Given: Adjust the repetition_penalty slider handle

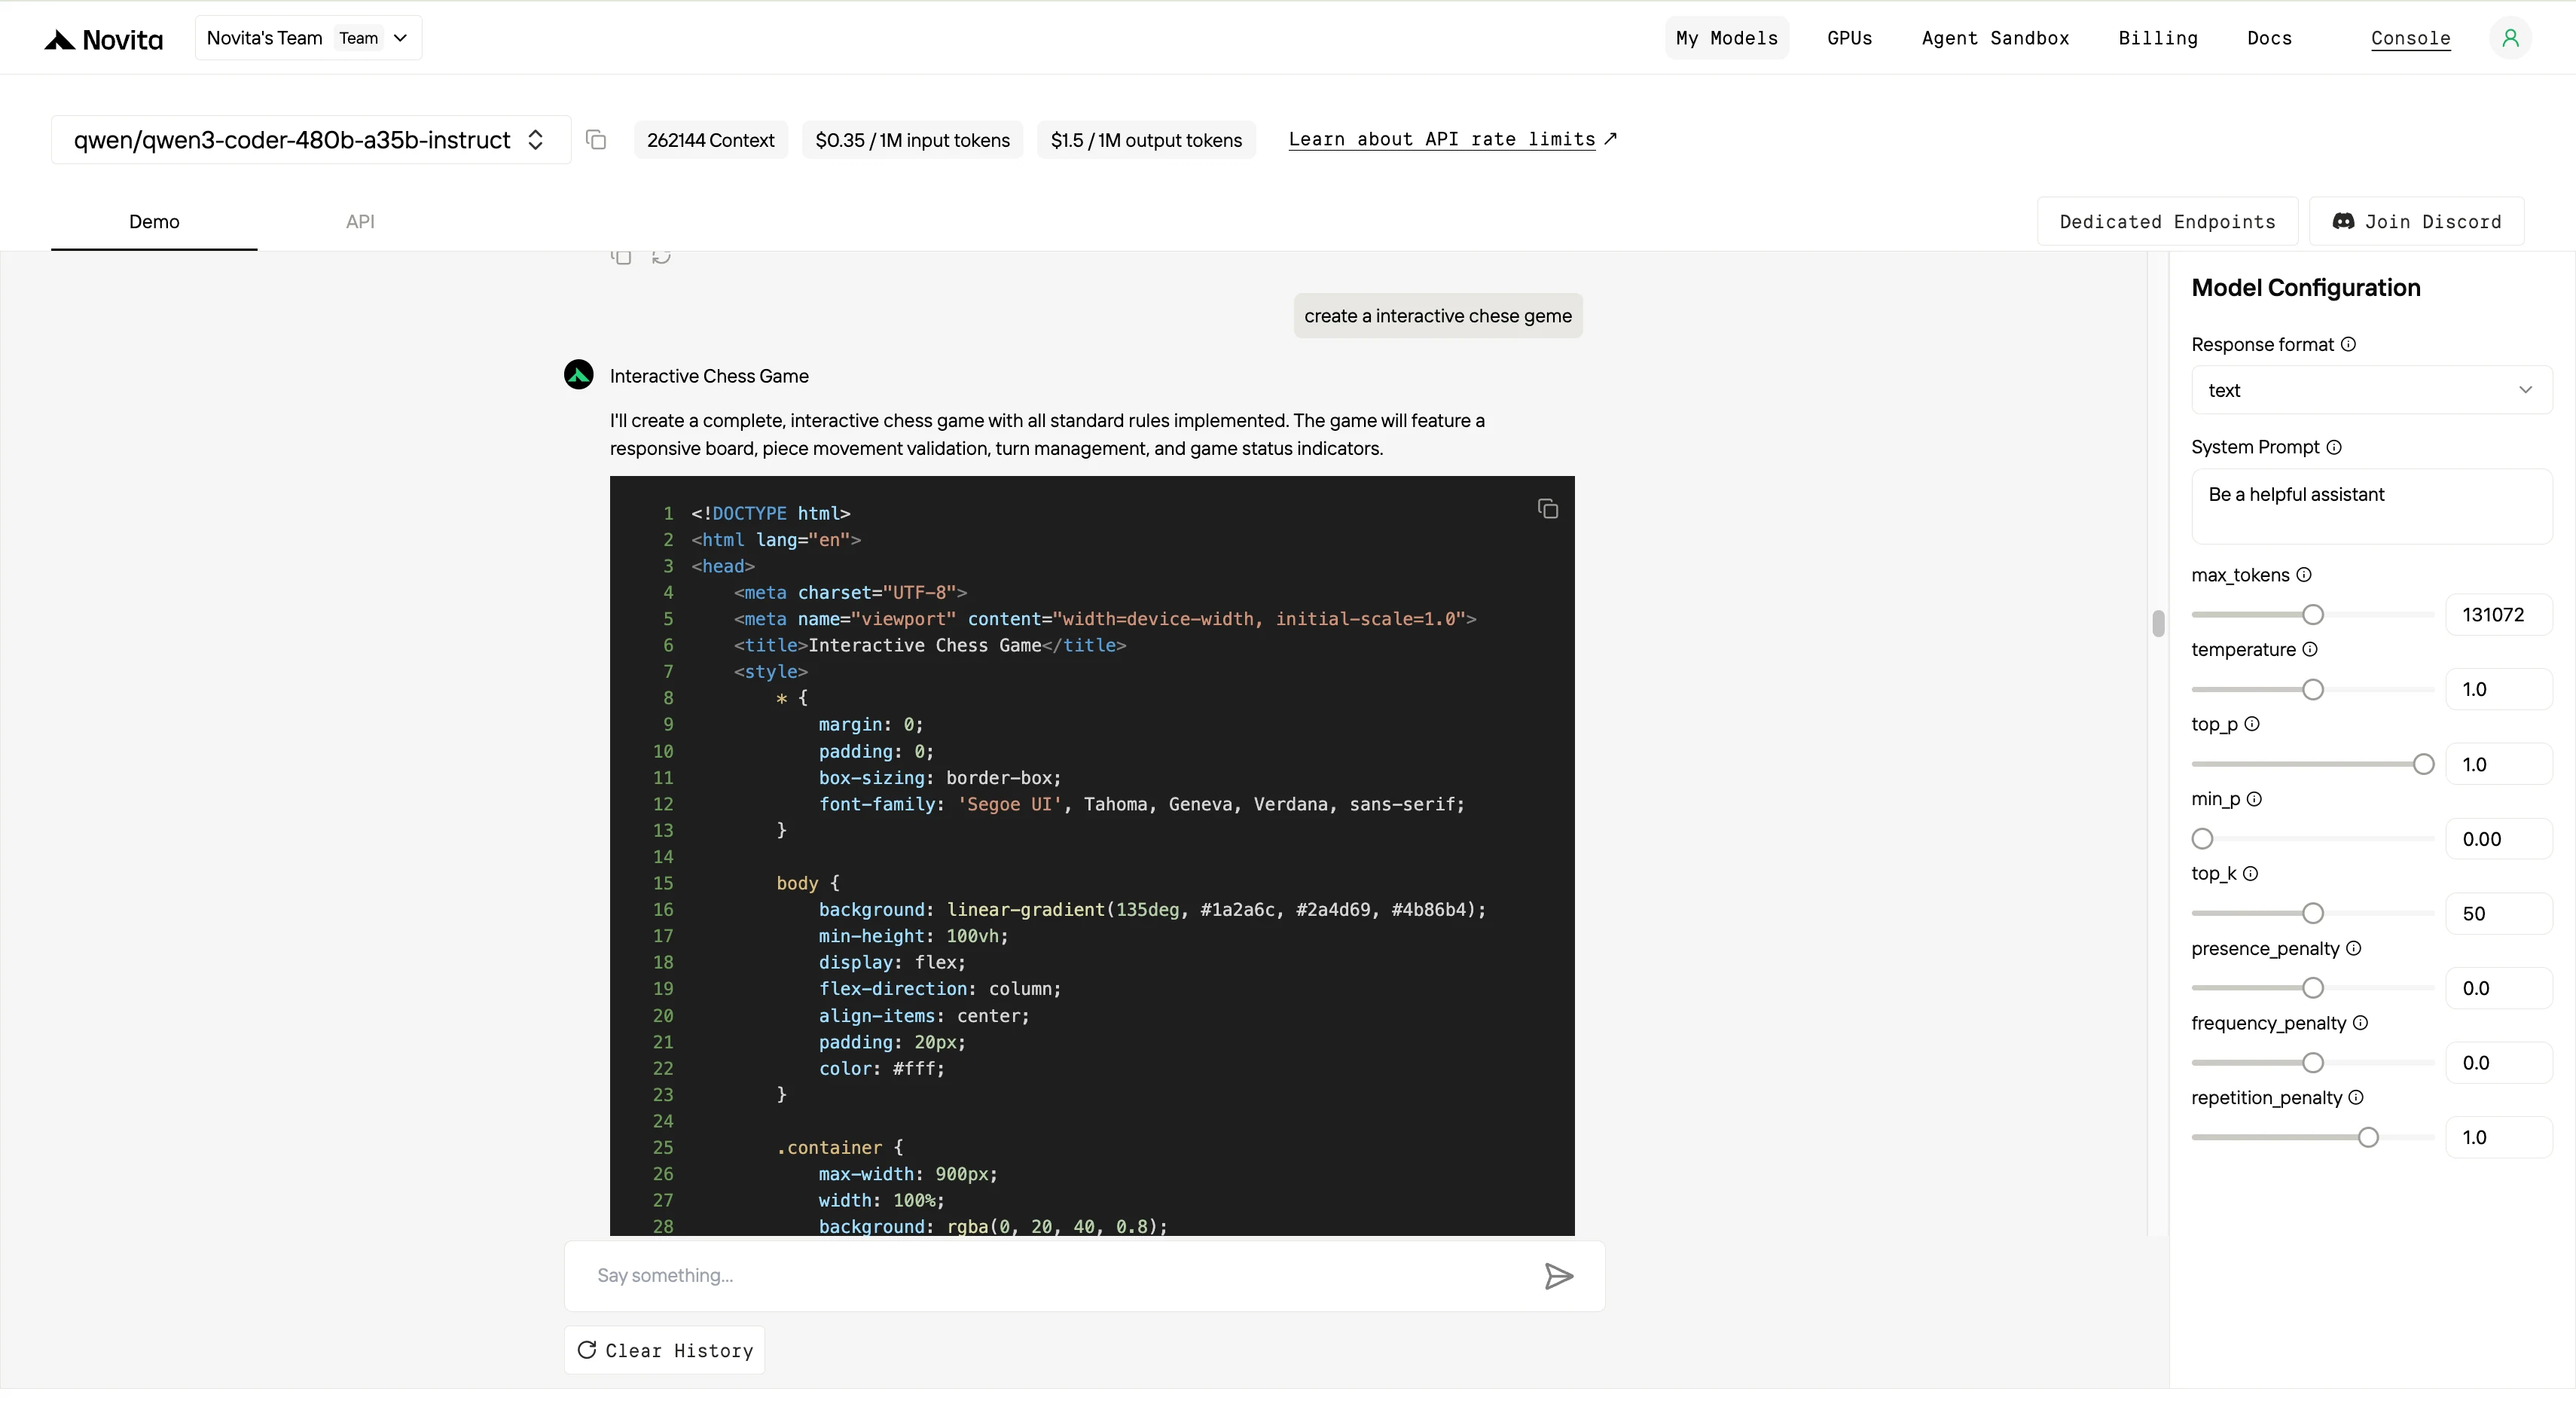Looking at the screenshot, I should 2368,1138.
